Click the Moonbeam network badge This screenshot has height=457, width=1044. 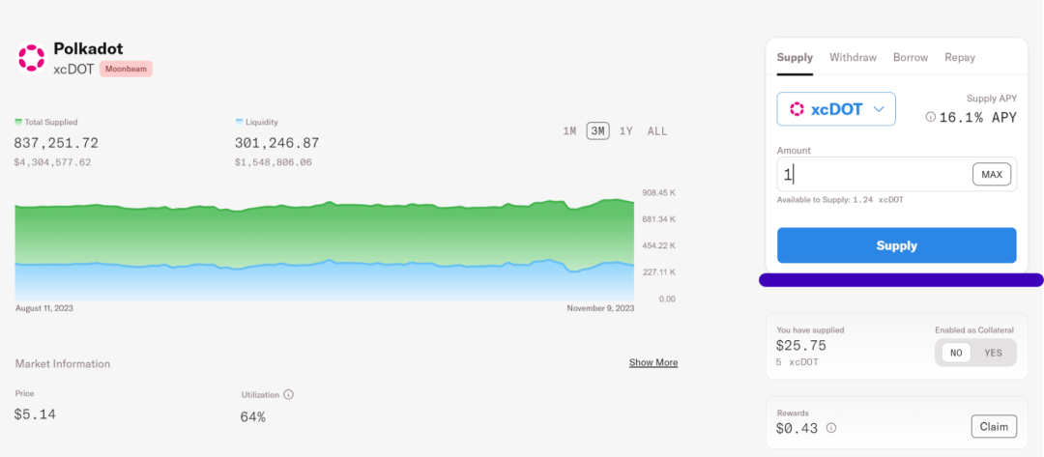pyautogui.click(x=126, y=69)
